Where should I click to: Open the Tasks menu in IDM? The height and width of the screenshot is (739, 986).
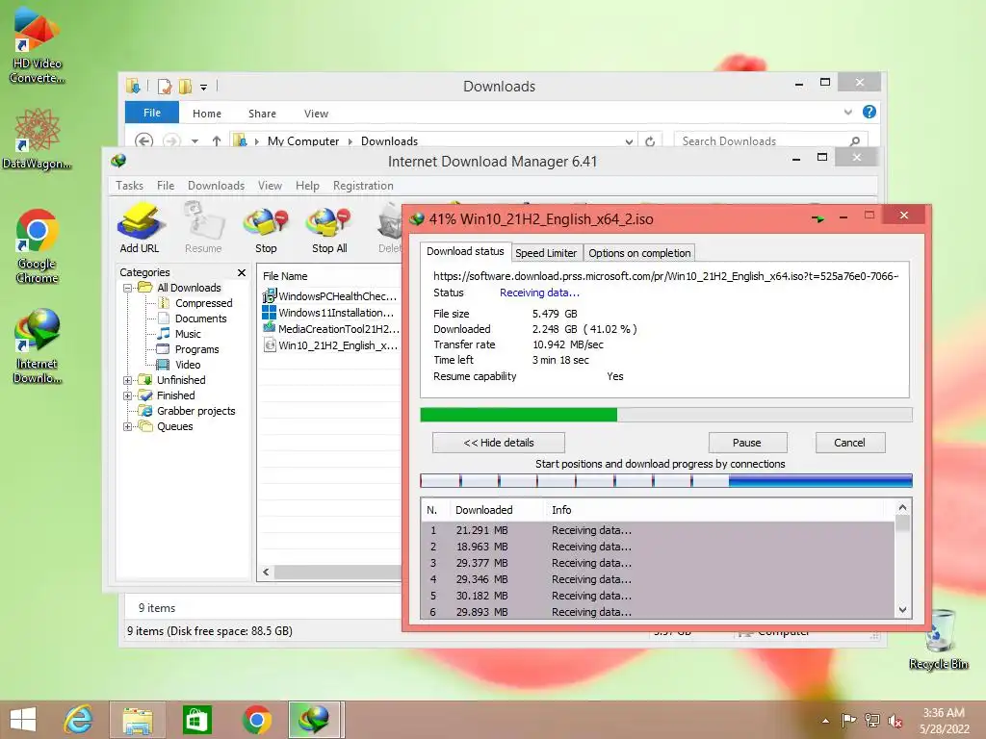(130, 186)
